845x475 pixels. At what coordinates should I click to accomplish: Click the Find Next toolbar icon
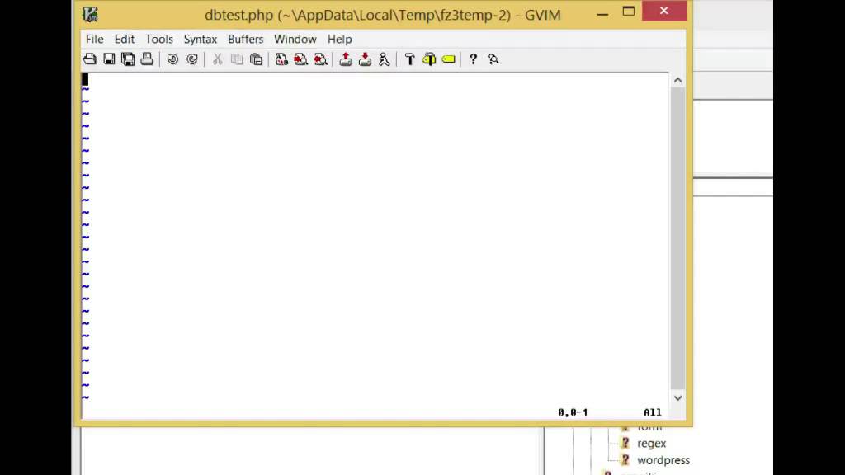pyautogui.click(x=300, y=59)
